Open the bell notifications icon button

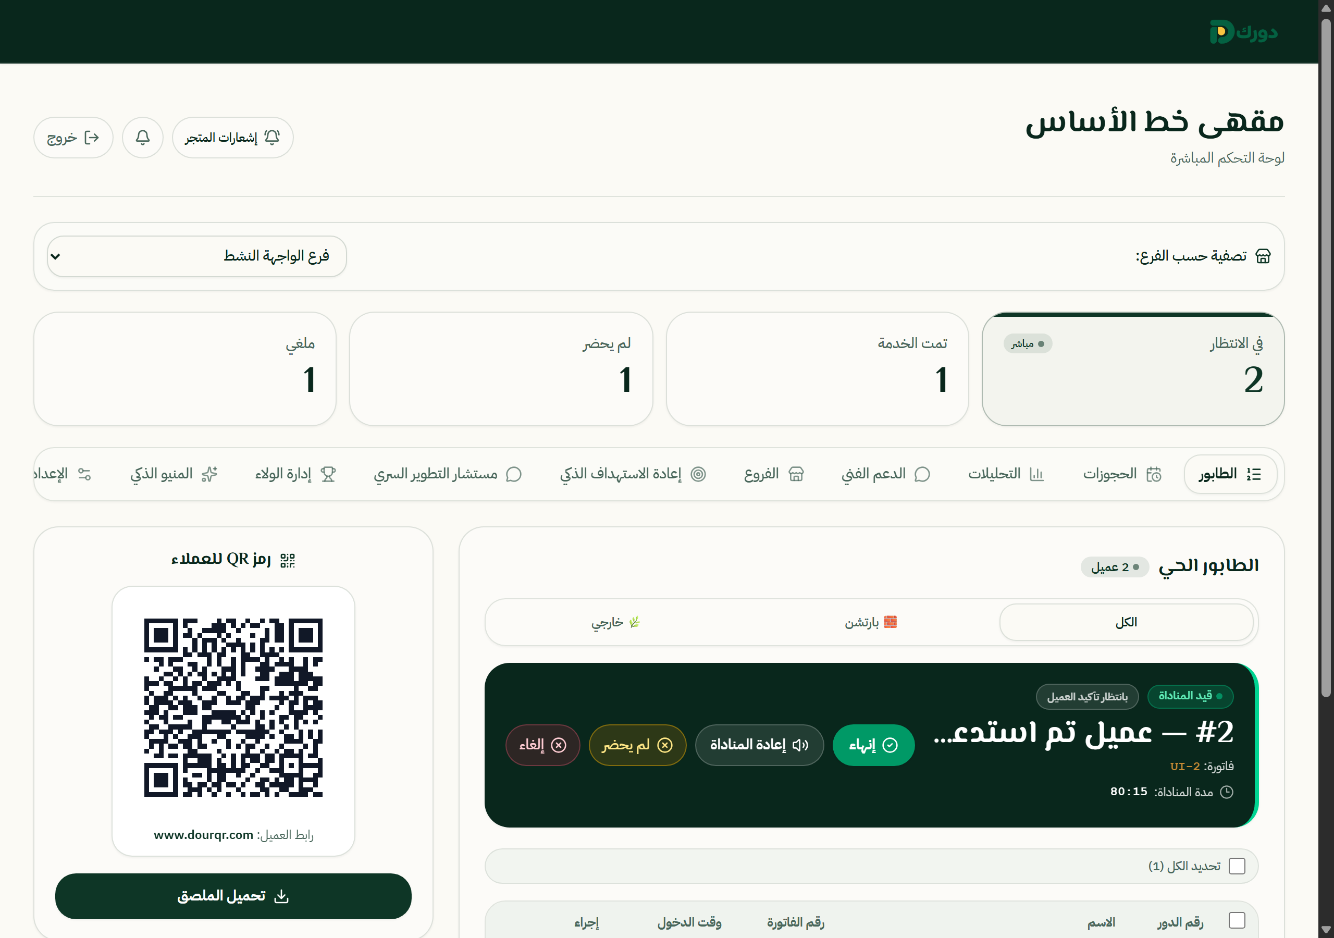[142, 138]
